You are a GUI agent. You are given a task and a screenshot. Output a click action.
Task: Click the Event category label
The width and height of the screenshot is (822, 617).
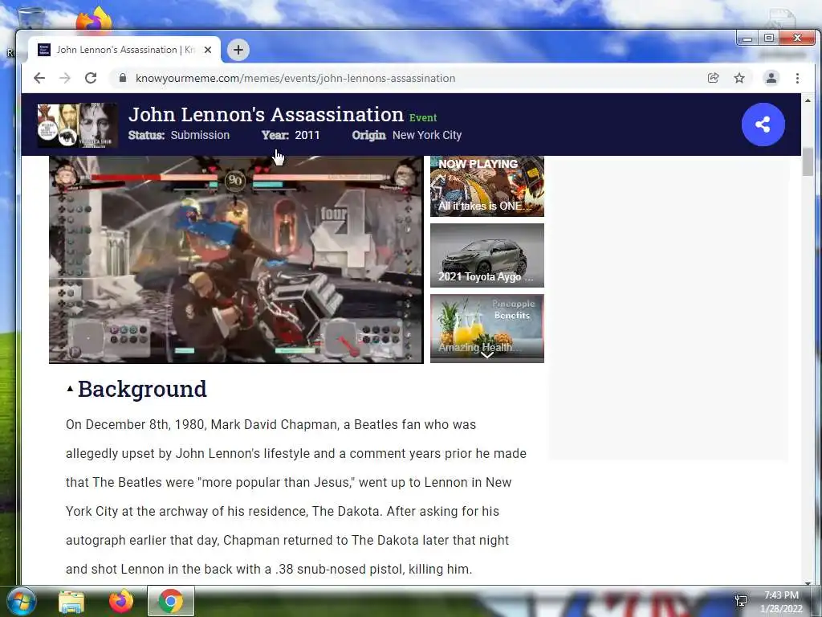coord(423,117)
